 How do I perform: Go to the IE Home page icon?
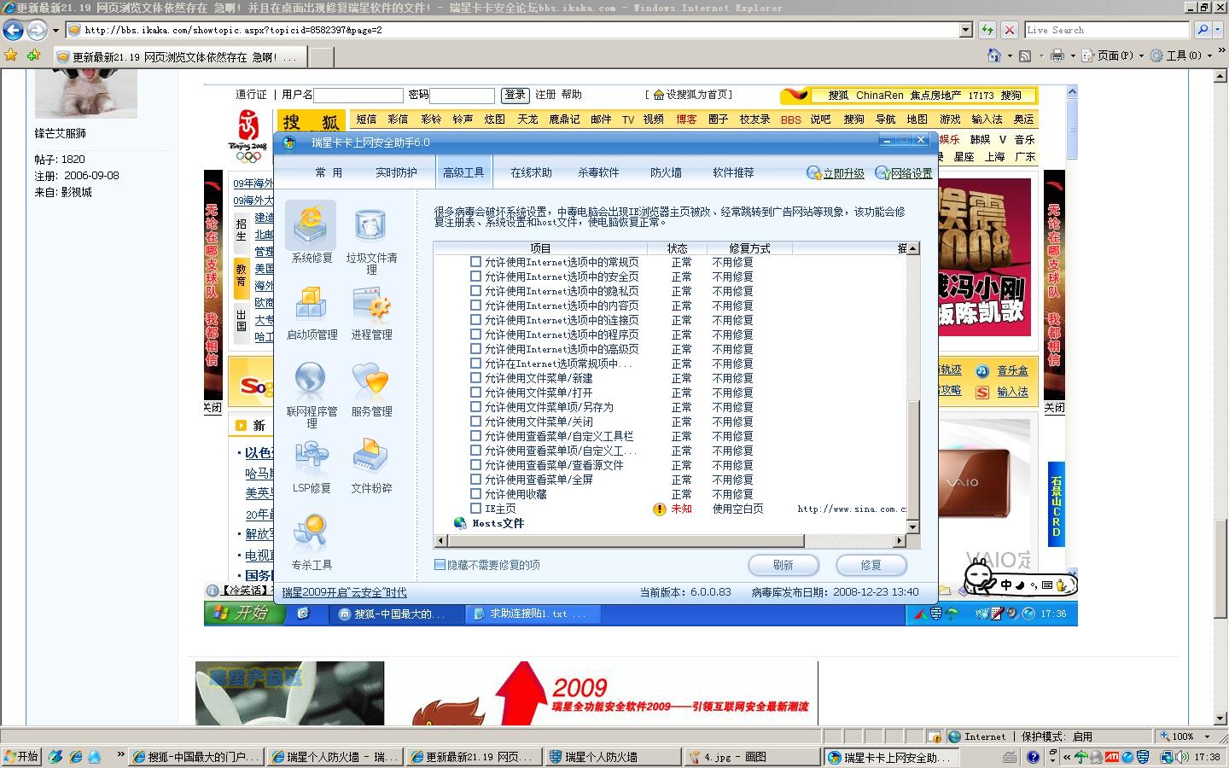coord(993,55)
